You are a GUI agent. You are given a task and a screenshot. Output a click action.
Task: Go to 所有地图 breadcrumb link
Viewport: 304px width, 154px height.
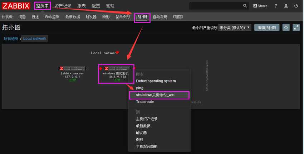click(11, 39)
